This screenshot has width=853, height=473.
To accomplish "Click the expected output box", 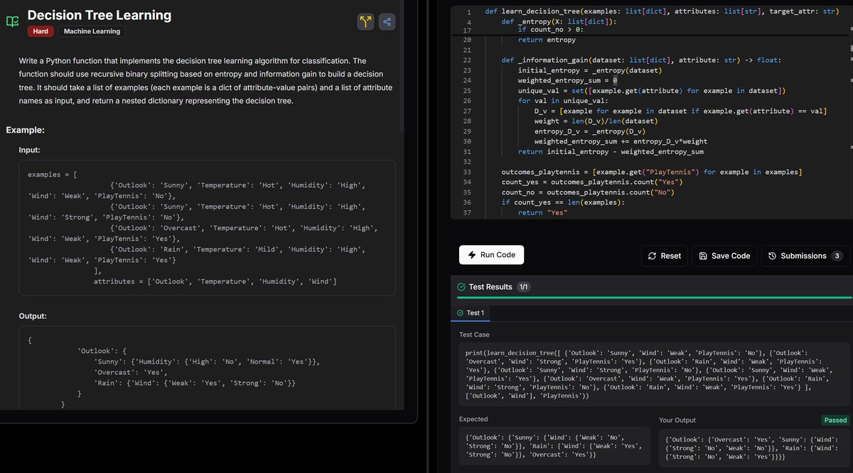I will 554,446.
